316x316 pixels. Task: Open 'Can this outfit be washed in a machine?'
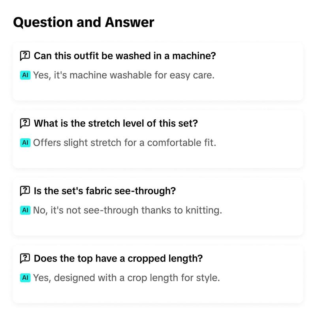pyautogui.click(x=125, y=56)
